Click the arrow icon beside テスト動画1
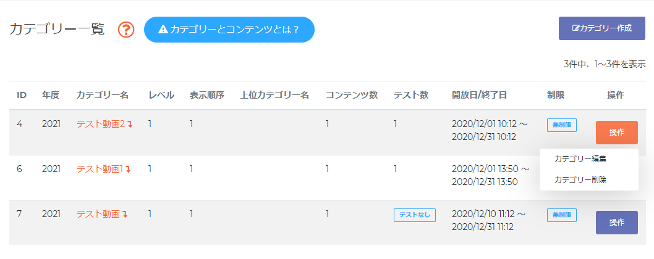The image size is (654, 259). (x=128, y=169)
